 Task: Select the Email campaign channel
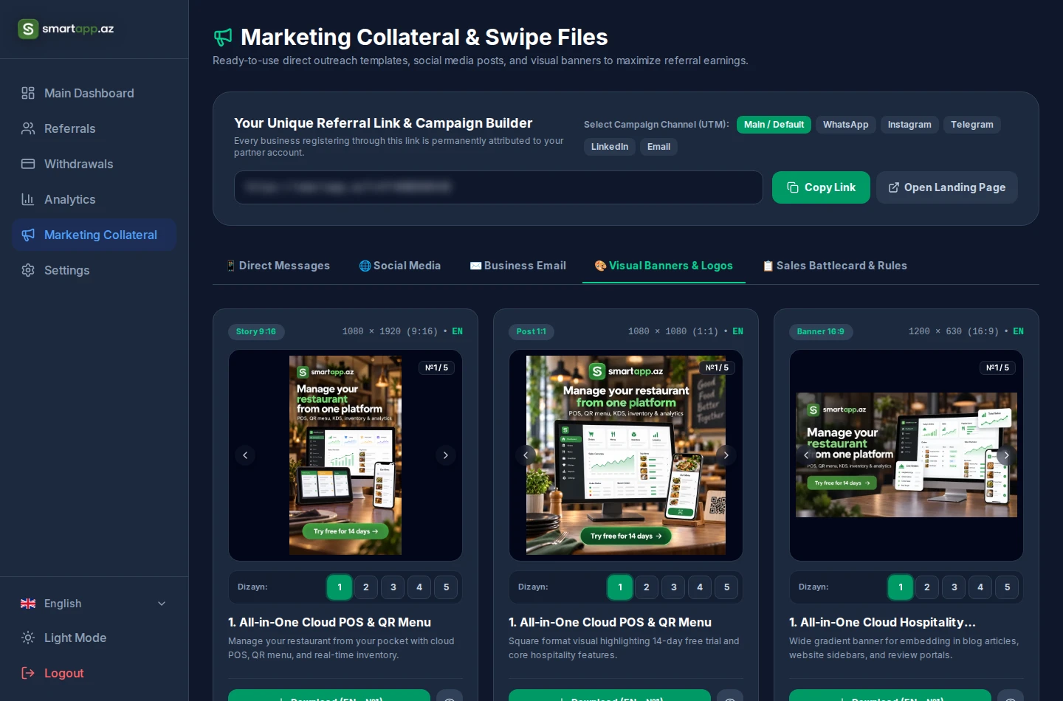click(x=658, y=147)
